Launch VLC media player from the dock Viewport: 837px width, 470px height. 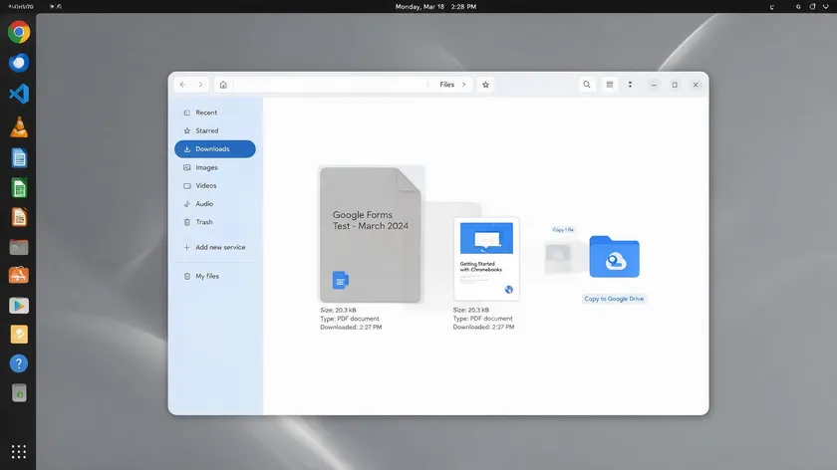click(x=19, y=127)
